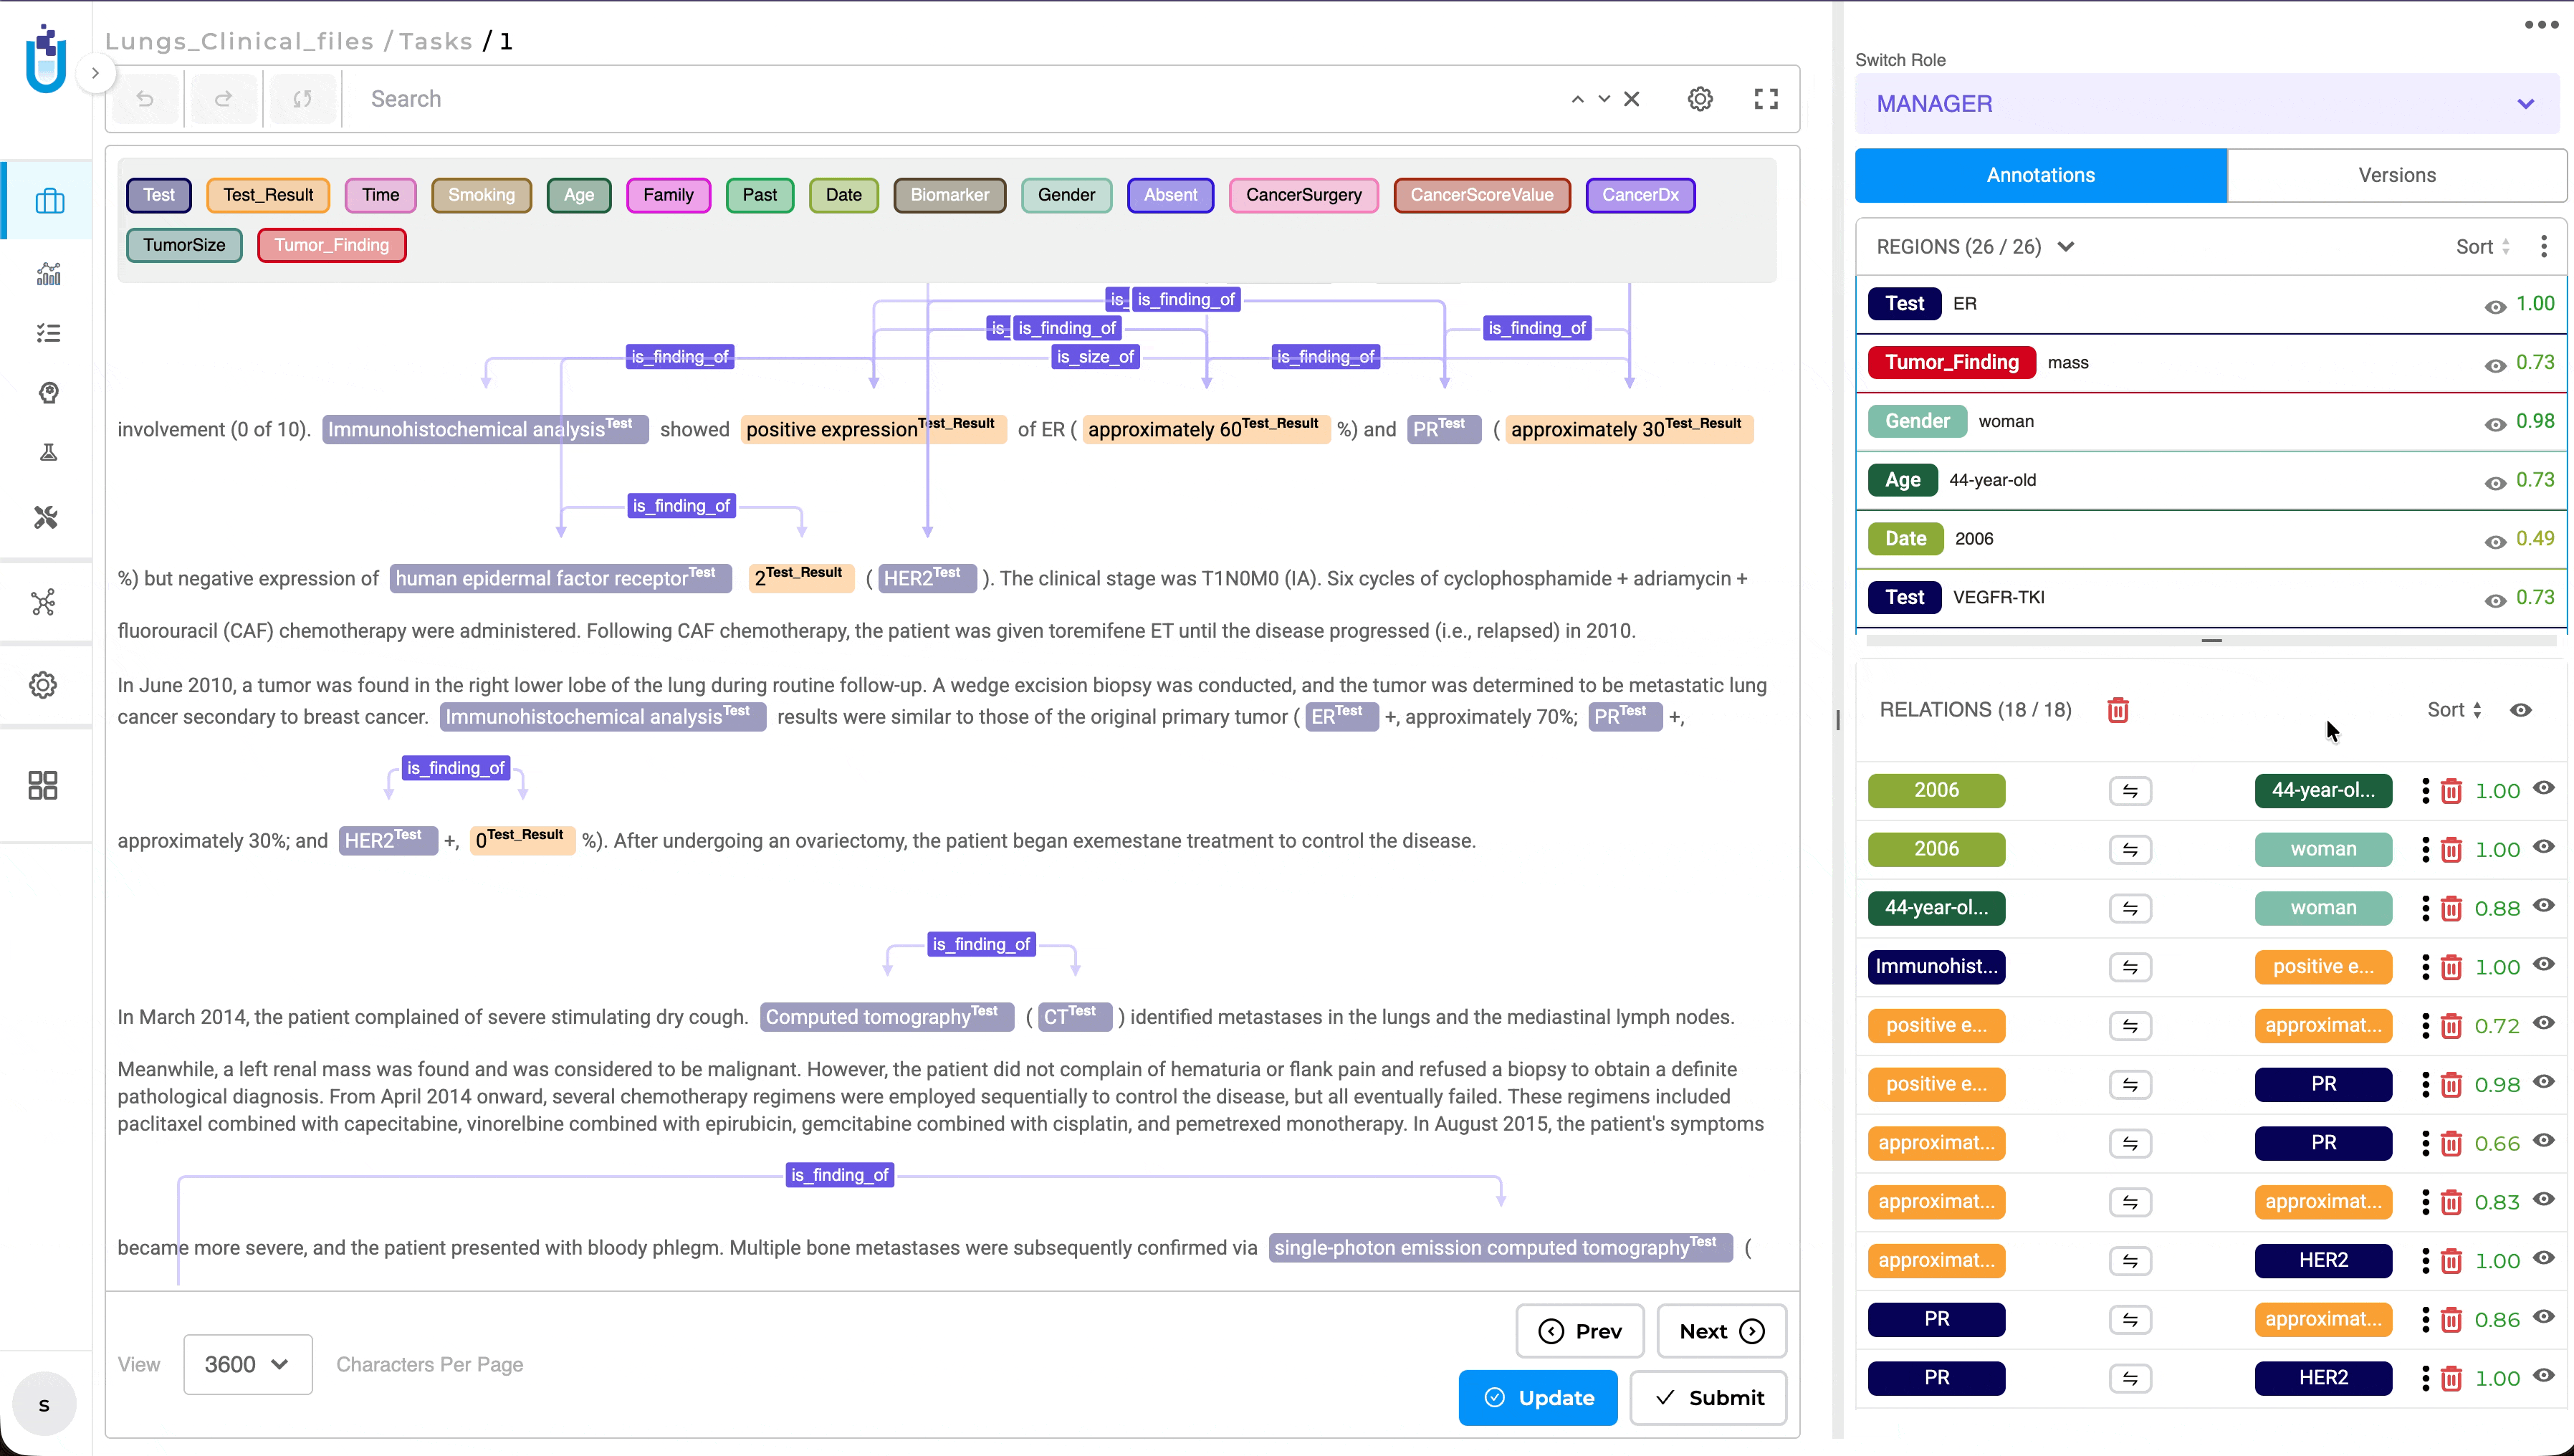Click the Update button
The image size is (2574, 1456).
coord(1537,1397)
